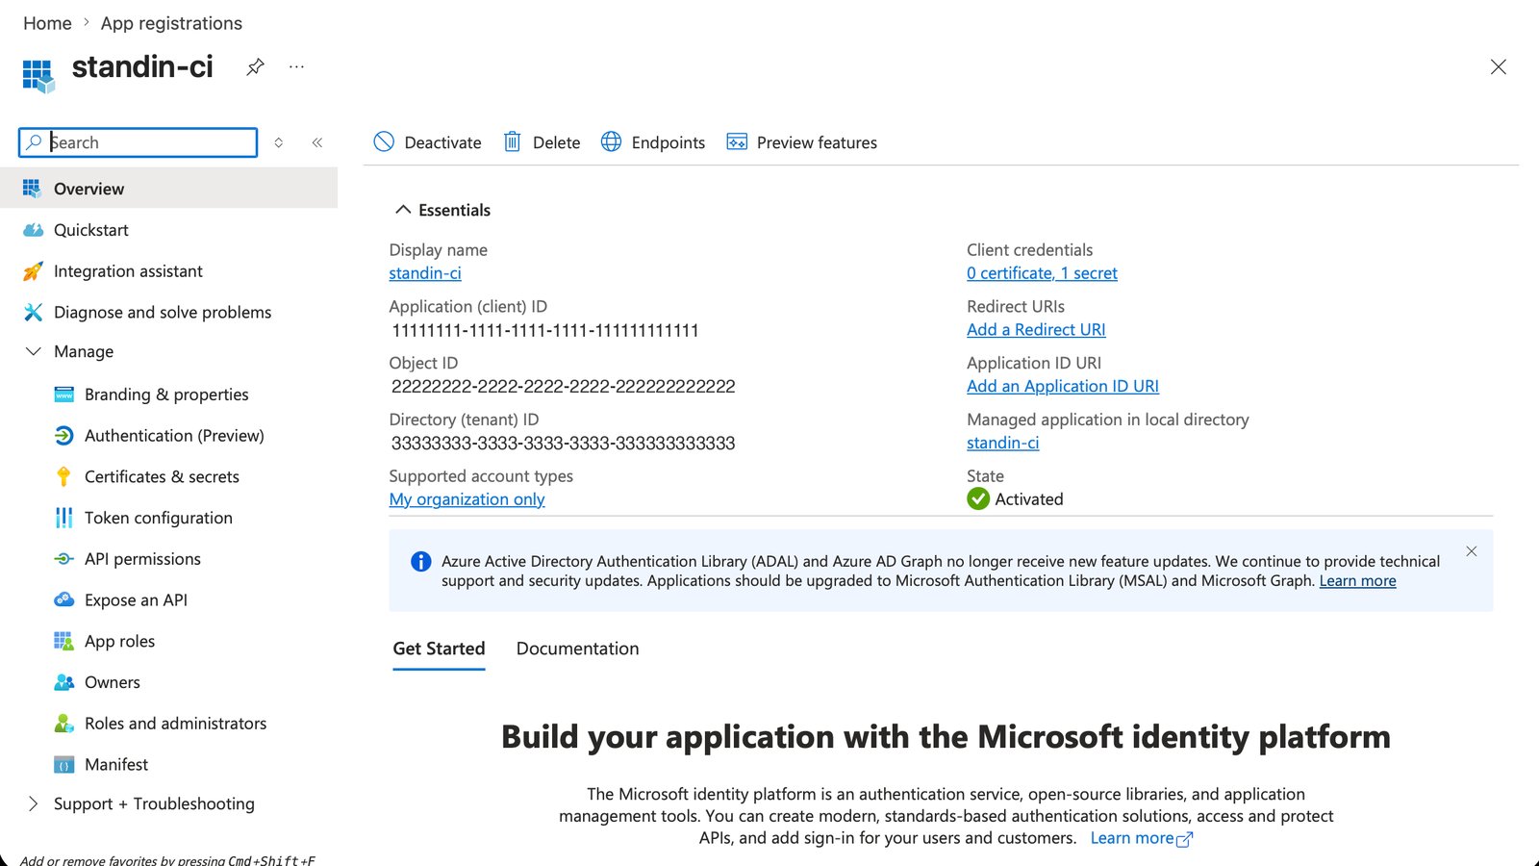Click the Overview grid icon in sidebar
1539x866 pixels.
pos(32,189)
